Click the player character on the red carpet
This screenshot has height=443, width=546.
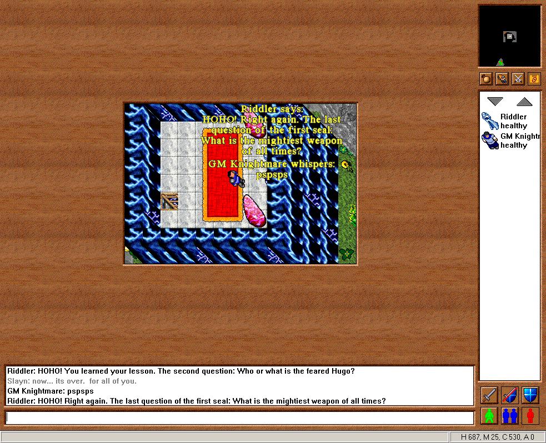coord(236,178)
